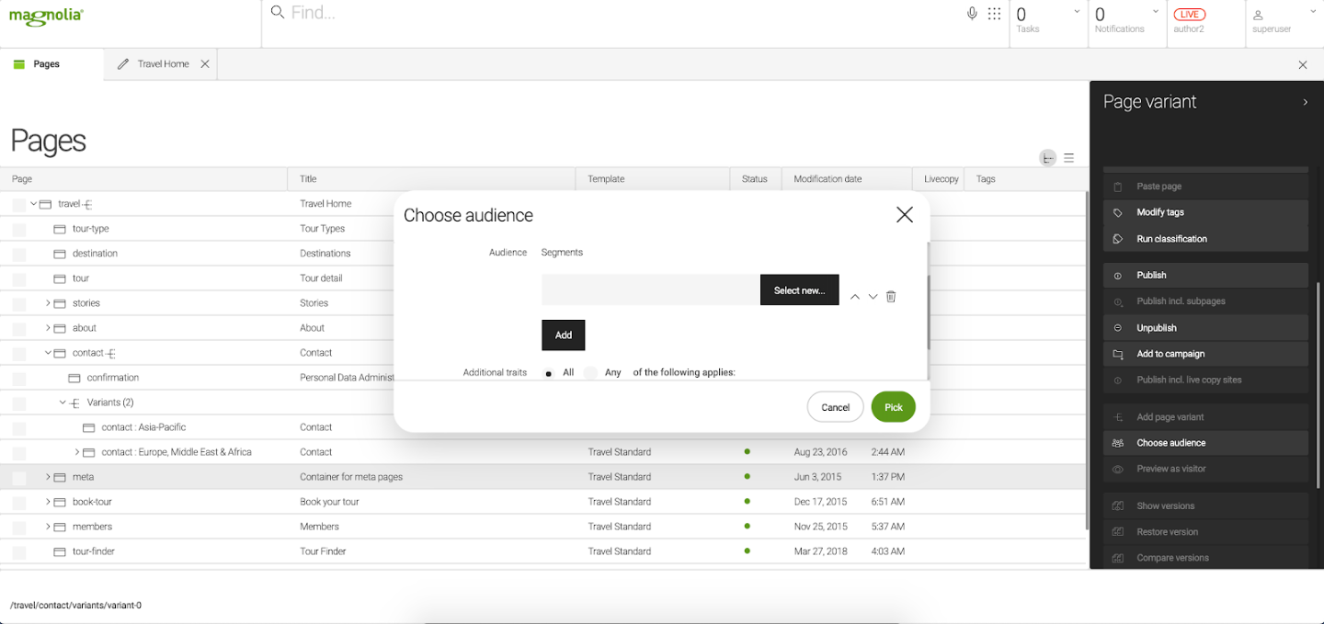Click the Magnolia logo
The width and height of the screenshot is (1324, 624).
pos(46,16)
